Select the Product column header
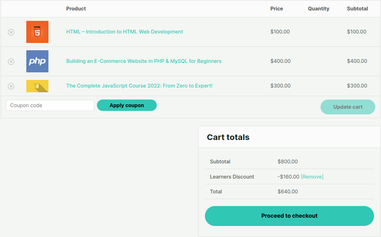 click(76, 9)
